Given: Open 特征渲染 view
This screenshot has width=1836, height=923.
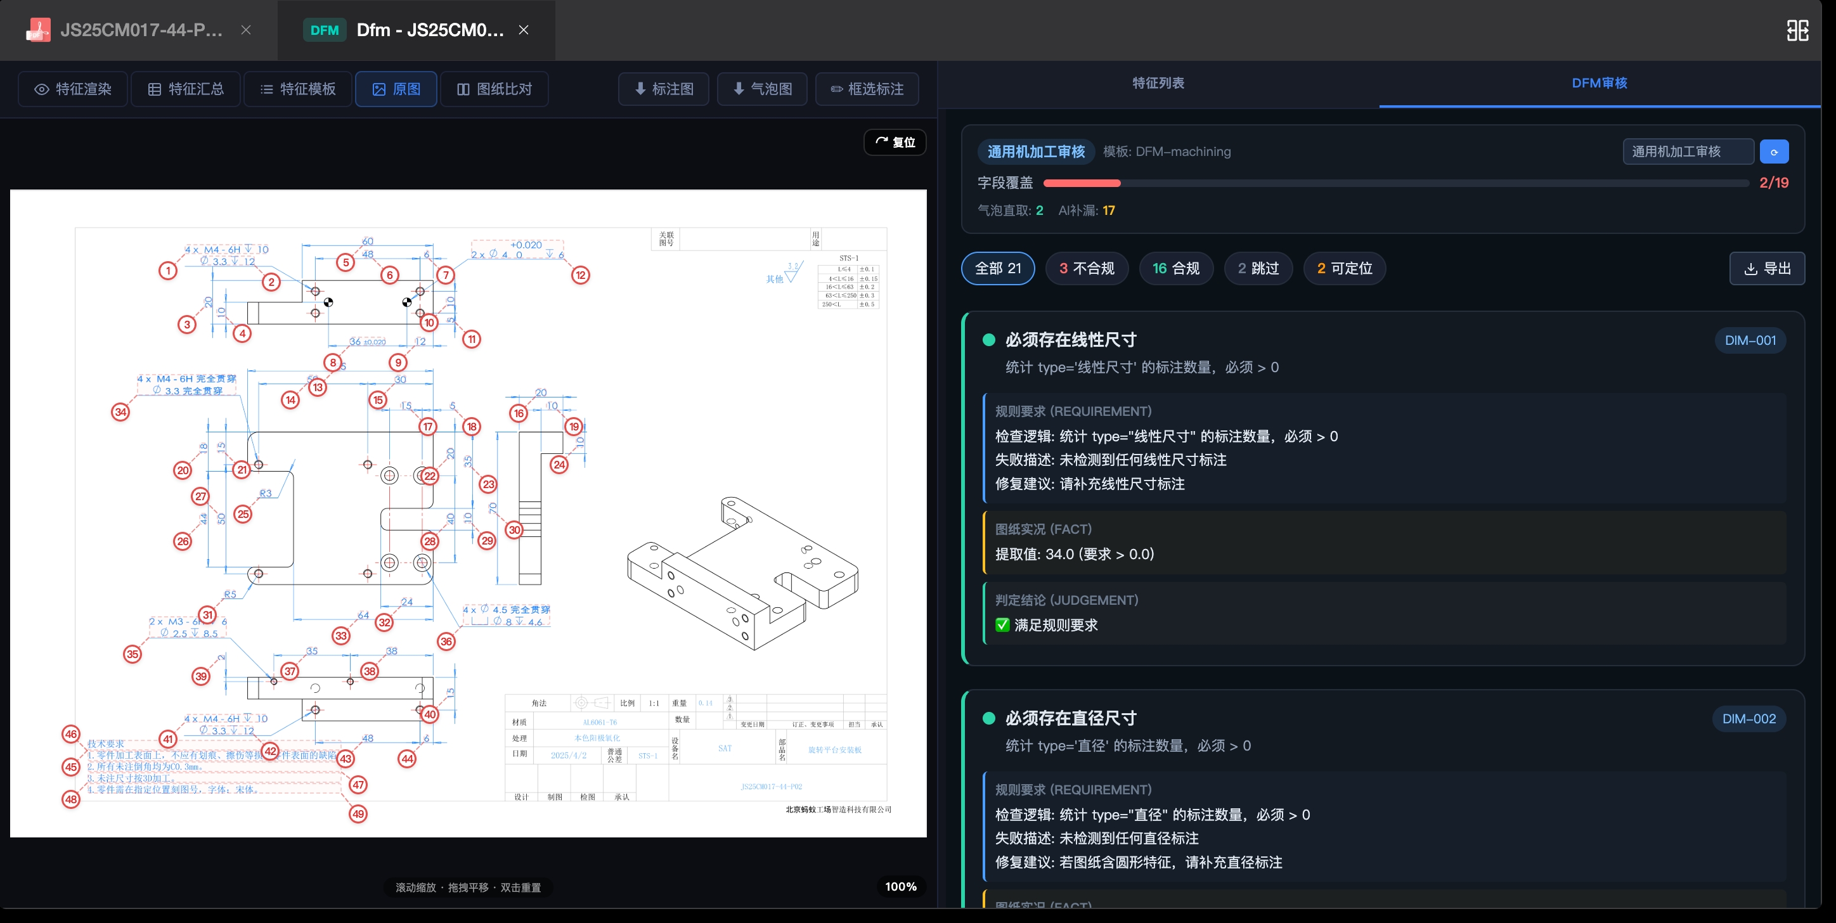Looking at the screenshot, I should pyautogui.click(x=74, y=89).
